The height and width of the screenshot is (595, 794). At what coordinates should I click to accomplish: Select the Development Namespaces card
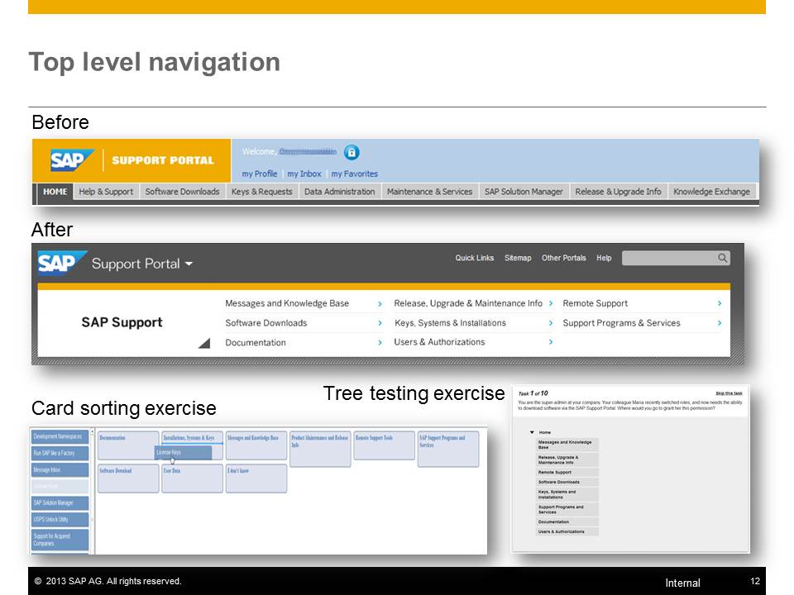pos(60,436)
